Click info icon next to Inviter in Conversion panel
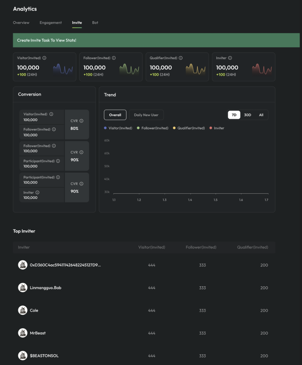 [37, 193]
